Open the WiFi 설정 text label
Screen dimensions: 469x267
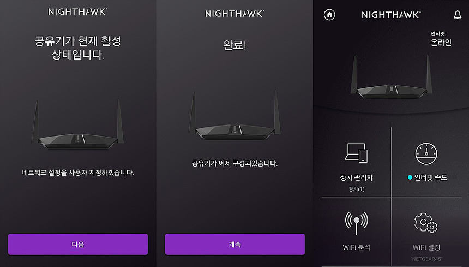(x=426, y=247)
